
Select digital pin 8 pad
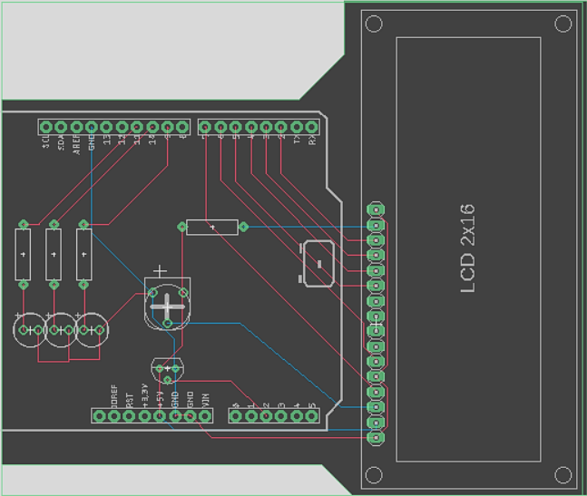pyautogui.click(x=182, y=127)
